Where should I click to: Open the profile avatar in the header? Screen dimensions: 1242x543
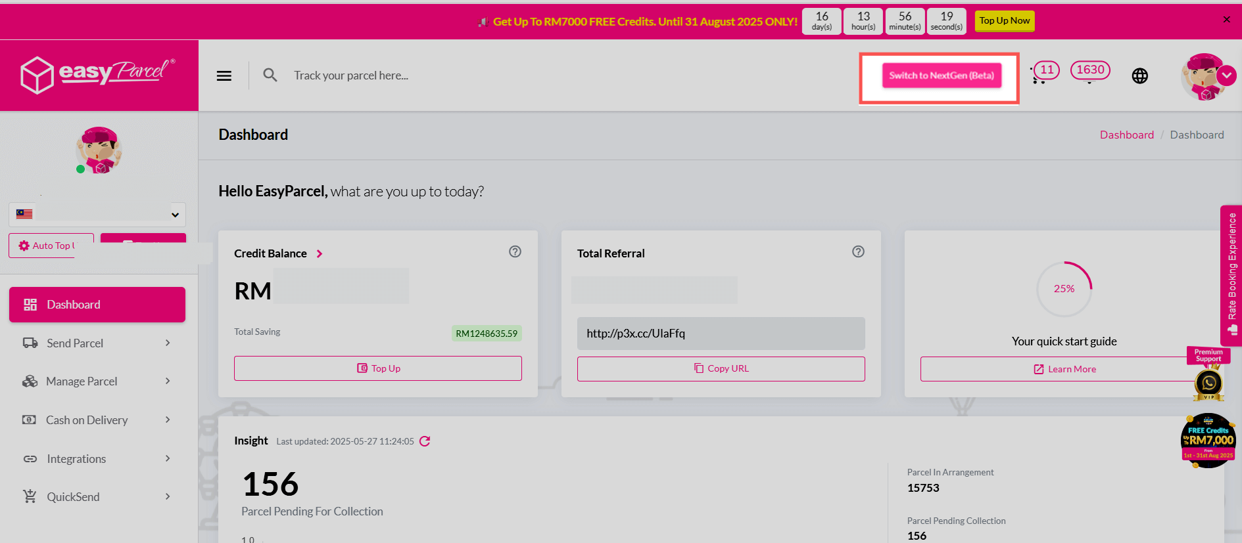click(x=1204, y=77)
